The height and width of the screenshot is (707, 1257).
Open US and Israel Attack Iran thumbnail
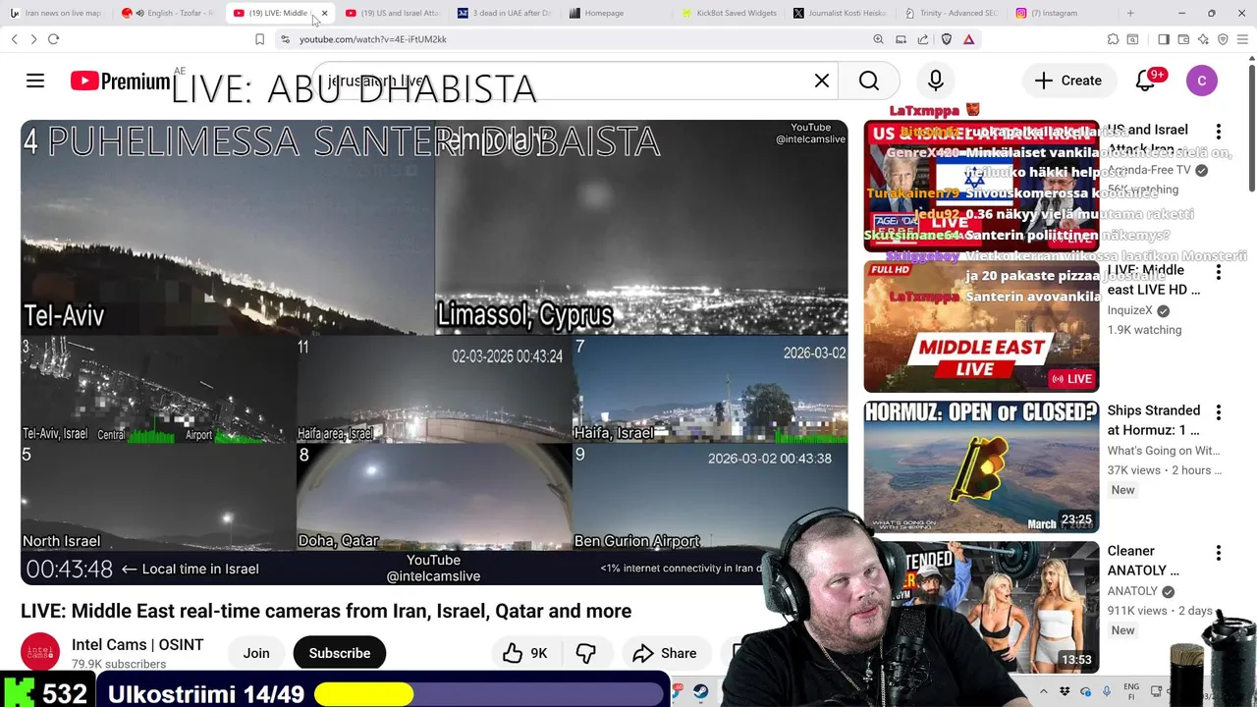click(981, 187)
